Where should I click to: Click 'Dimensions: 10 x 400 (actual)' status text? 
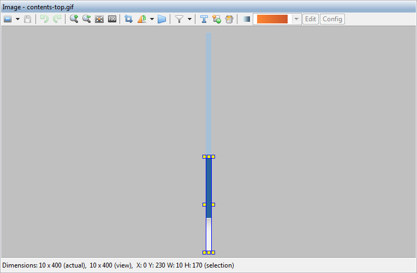tap(44, 265)
